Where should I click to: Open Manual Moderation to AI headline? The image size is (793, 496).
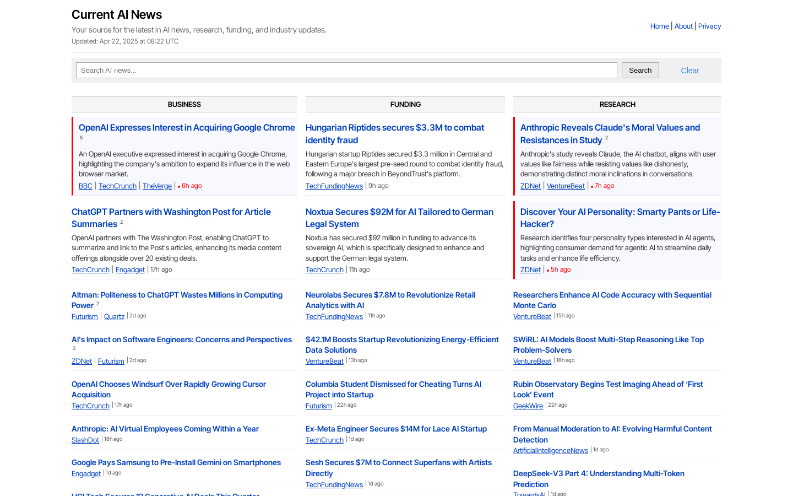pyautogui.click(x=612, y=434)
